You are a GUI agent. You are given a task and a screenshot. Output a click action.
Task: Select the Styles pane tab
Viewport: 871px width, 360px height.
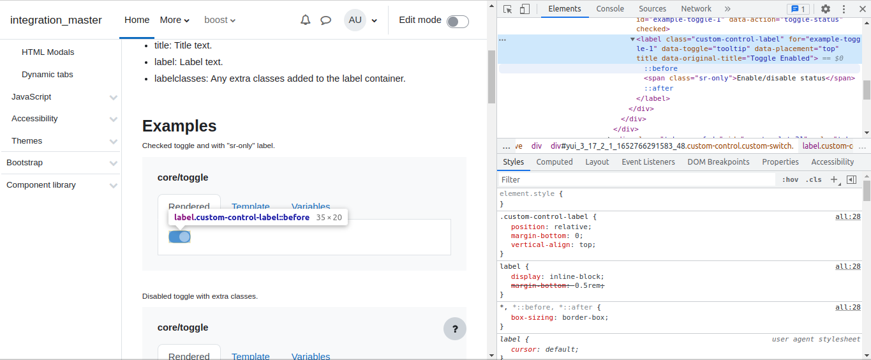513,162
